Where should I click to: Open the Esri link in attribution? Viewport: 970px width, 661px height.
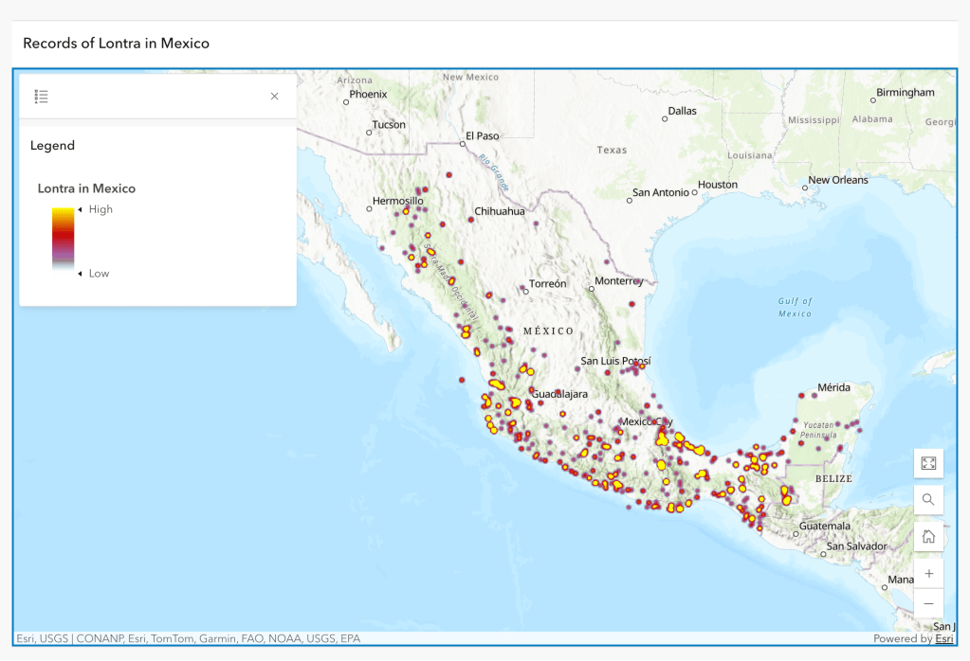tap(944, 639)
